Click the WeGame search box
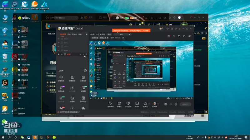 (66, 17)
